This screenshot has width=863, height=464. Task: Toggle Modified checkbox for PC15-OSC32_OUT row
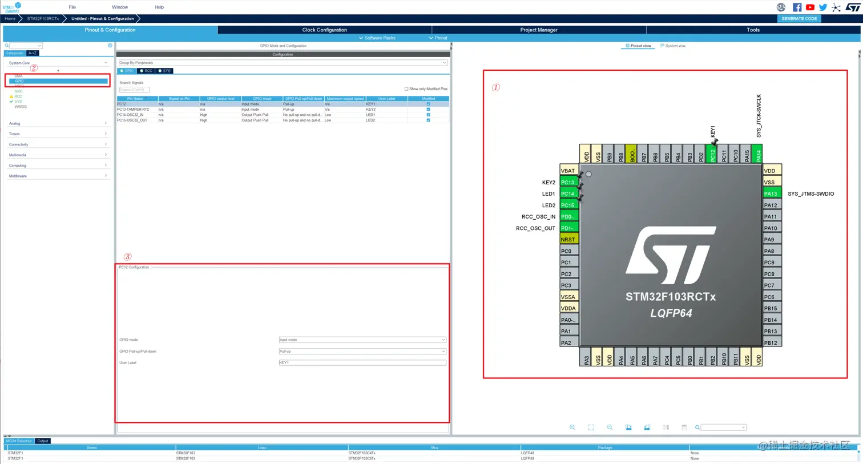pyautogui.click(x=428, y=120)
